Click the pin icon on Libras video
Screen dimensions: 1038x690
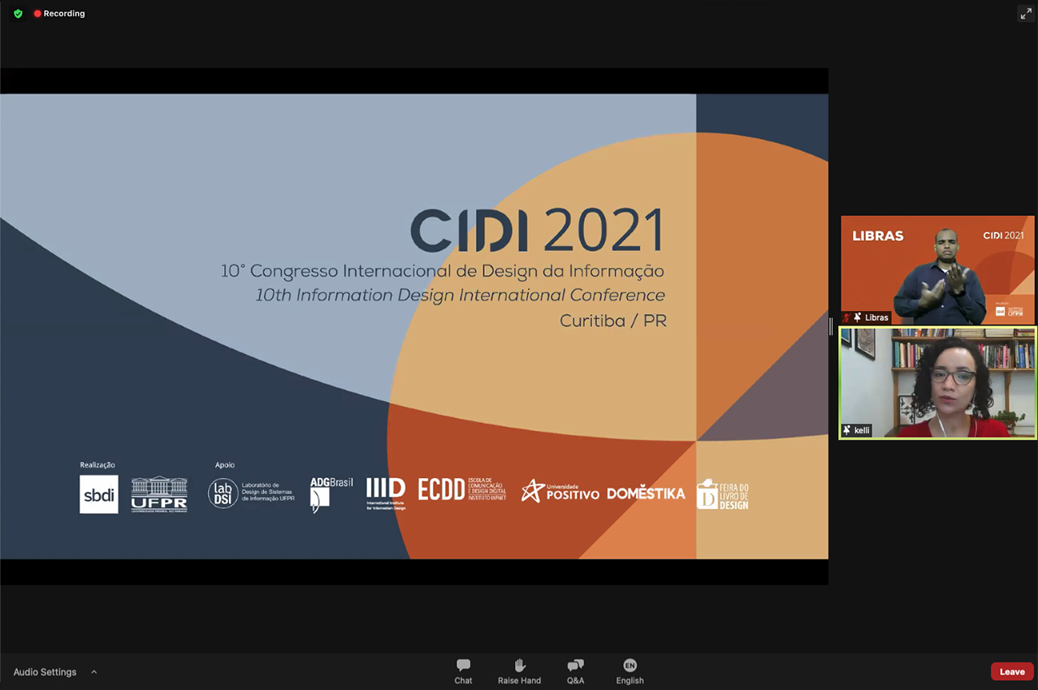(x=857, y=317)
